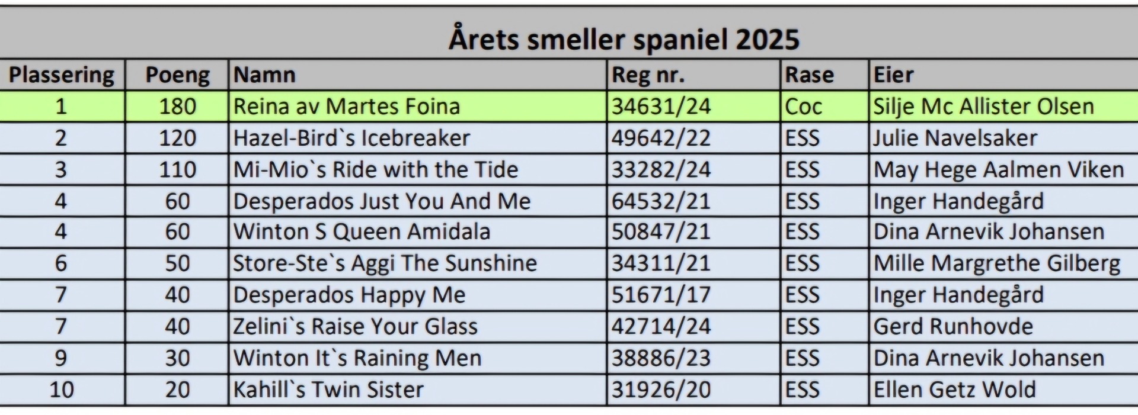Click the dog name 'Hazel-Bird`s Icebreaker'
This screenshot has width=1138, height=415.
[351, 138]
